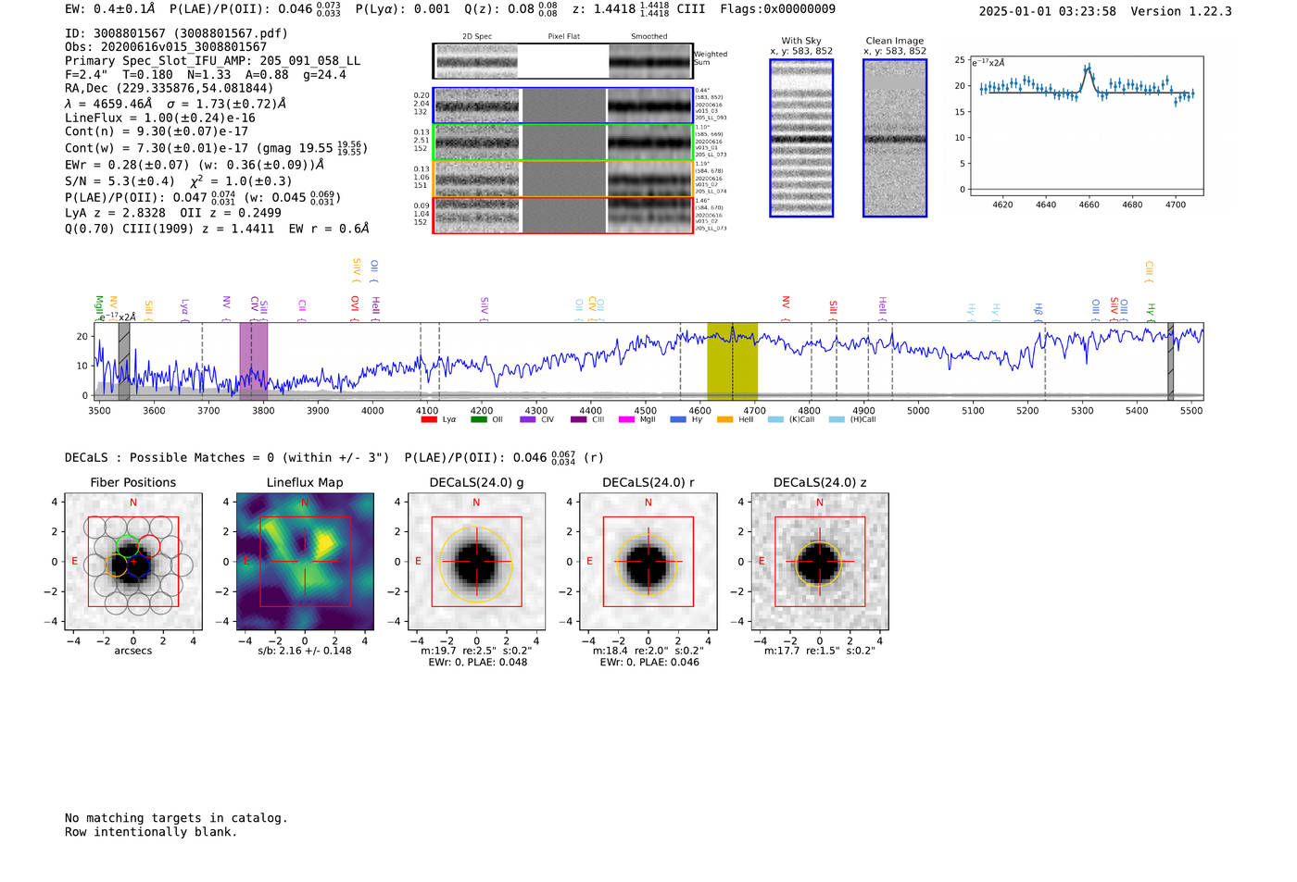Click the yellow aperture circle in DECaLS g

pyautogui.click(x=476, y=565)
